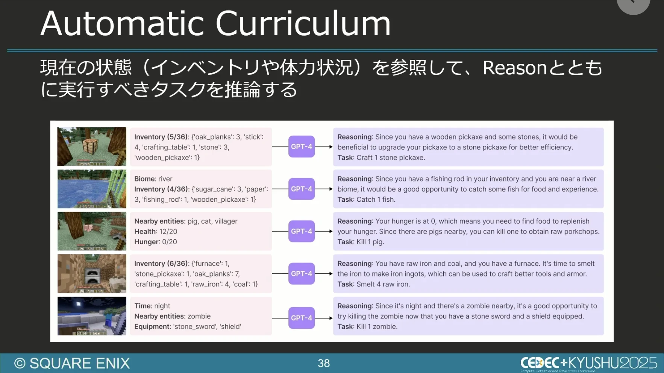
Task: Click the GPT-4 box in the river biome row
Action: pyautogui.click(x=302, y=189)
